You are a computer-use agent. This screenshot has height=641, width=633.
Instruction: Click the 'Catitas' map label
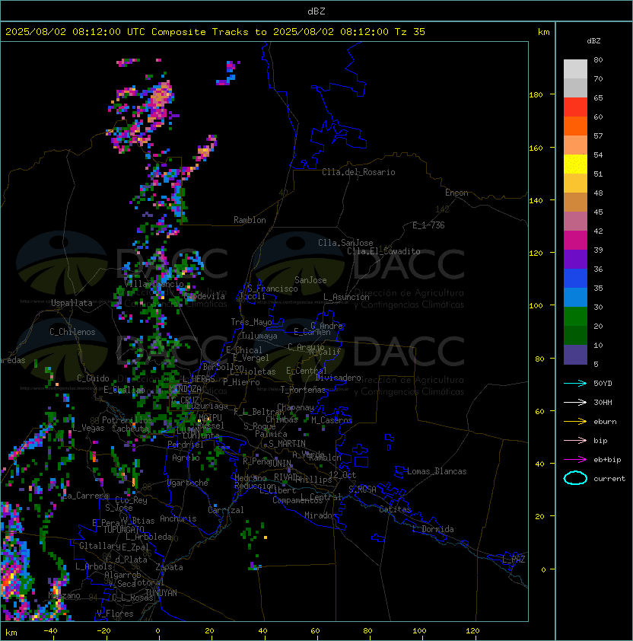(x=395, y=509)
